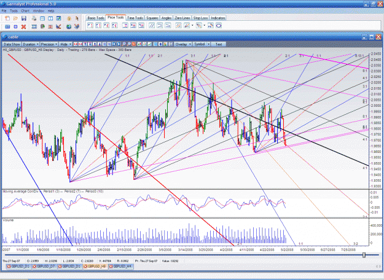This screenshot has width=384, height=280.
Task: Click the Volume panel label
Action: click(8, 220)
